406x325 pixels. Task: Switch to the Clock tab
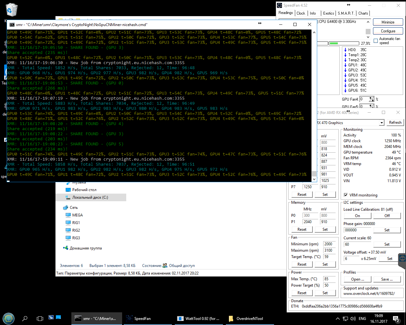pyautogui.click(x=301, y=13)
